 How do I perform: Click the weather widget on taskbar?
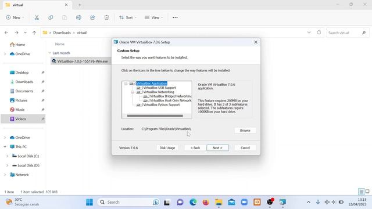point(22,202)
